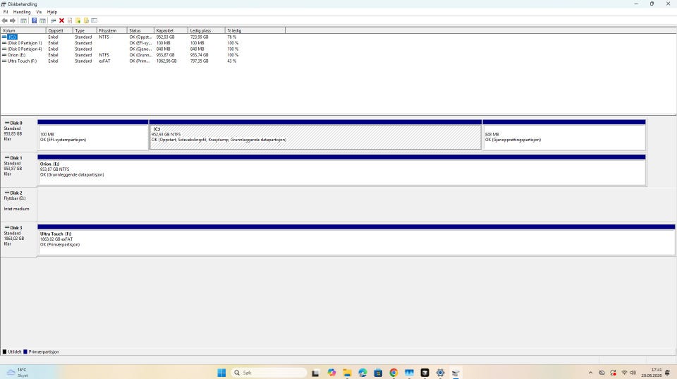Click the Diskbehandling taskbar icon

coord(456,373)
